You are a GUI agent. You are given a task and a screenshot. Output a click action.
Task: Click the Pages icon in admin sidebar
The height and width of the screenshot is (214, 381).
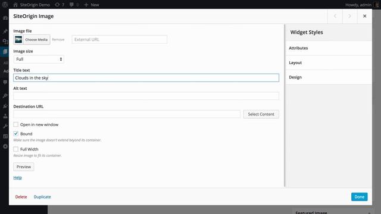[5, 52]
